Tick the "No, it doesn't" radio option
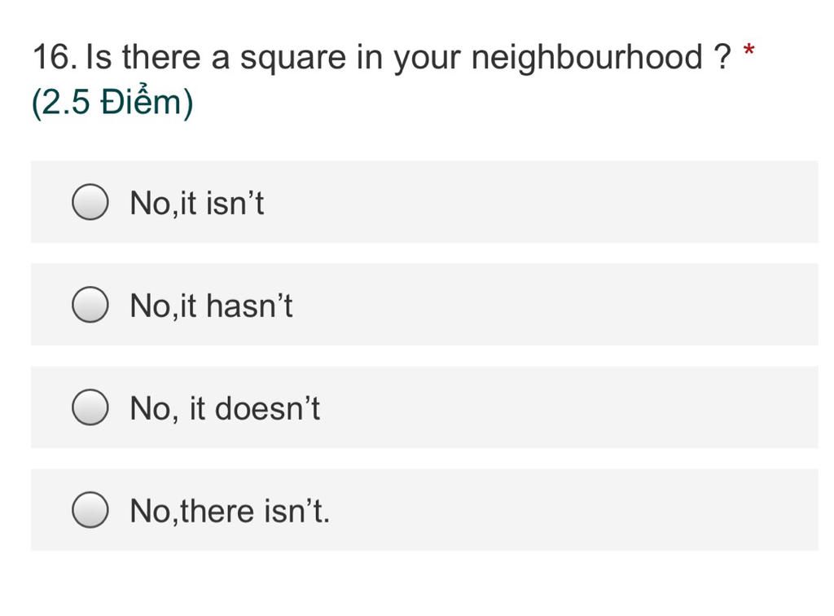834x616 pixels. point(90,407)
